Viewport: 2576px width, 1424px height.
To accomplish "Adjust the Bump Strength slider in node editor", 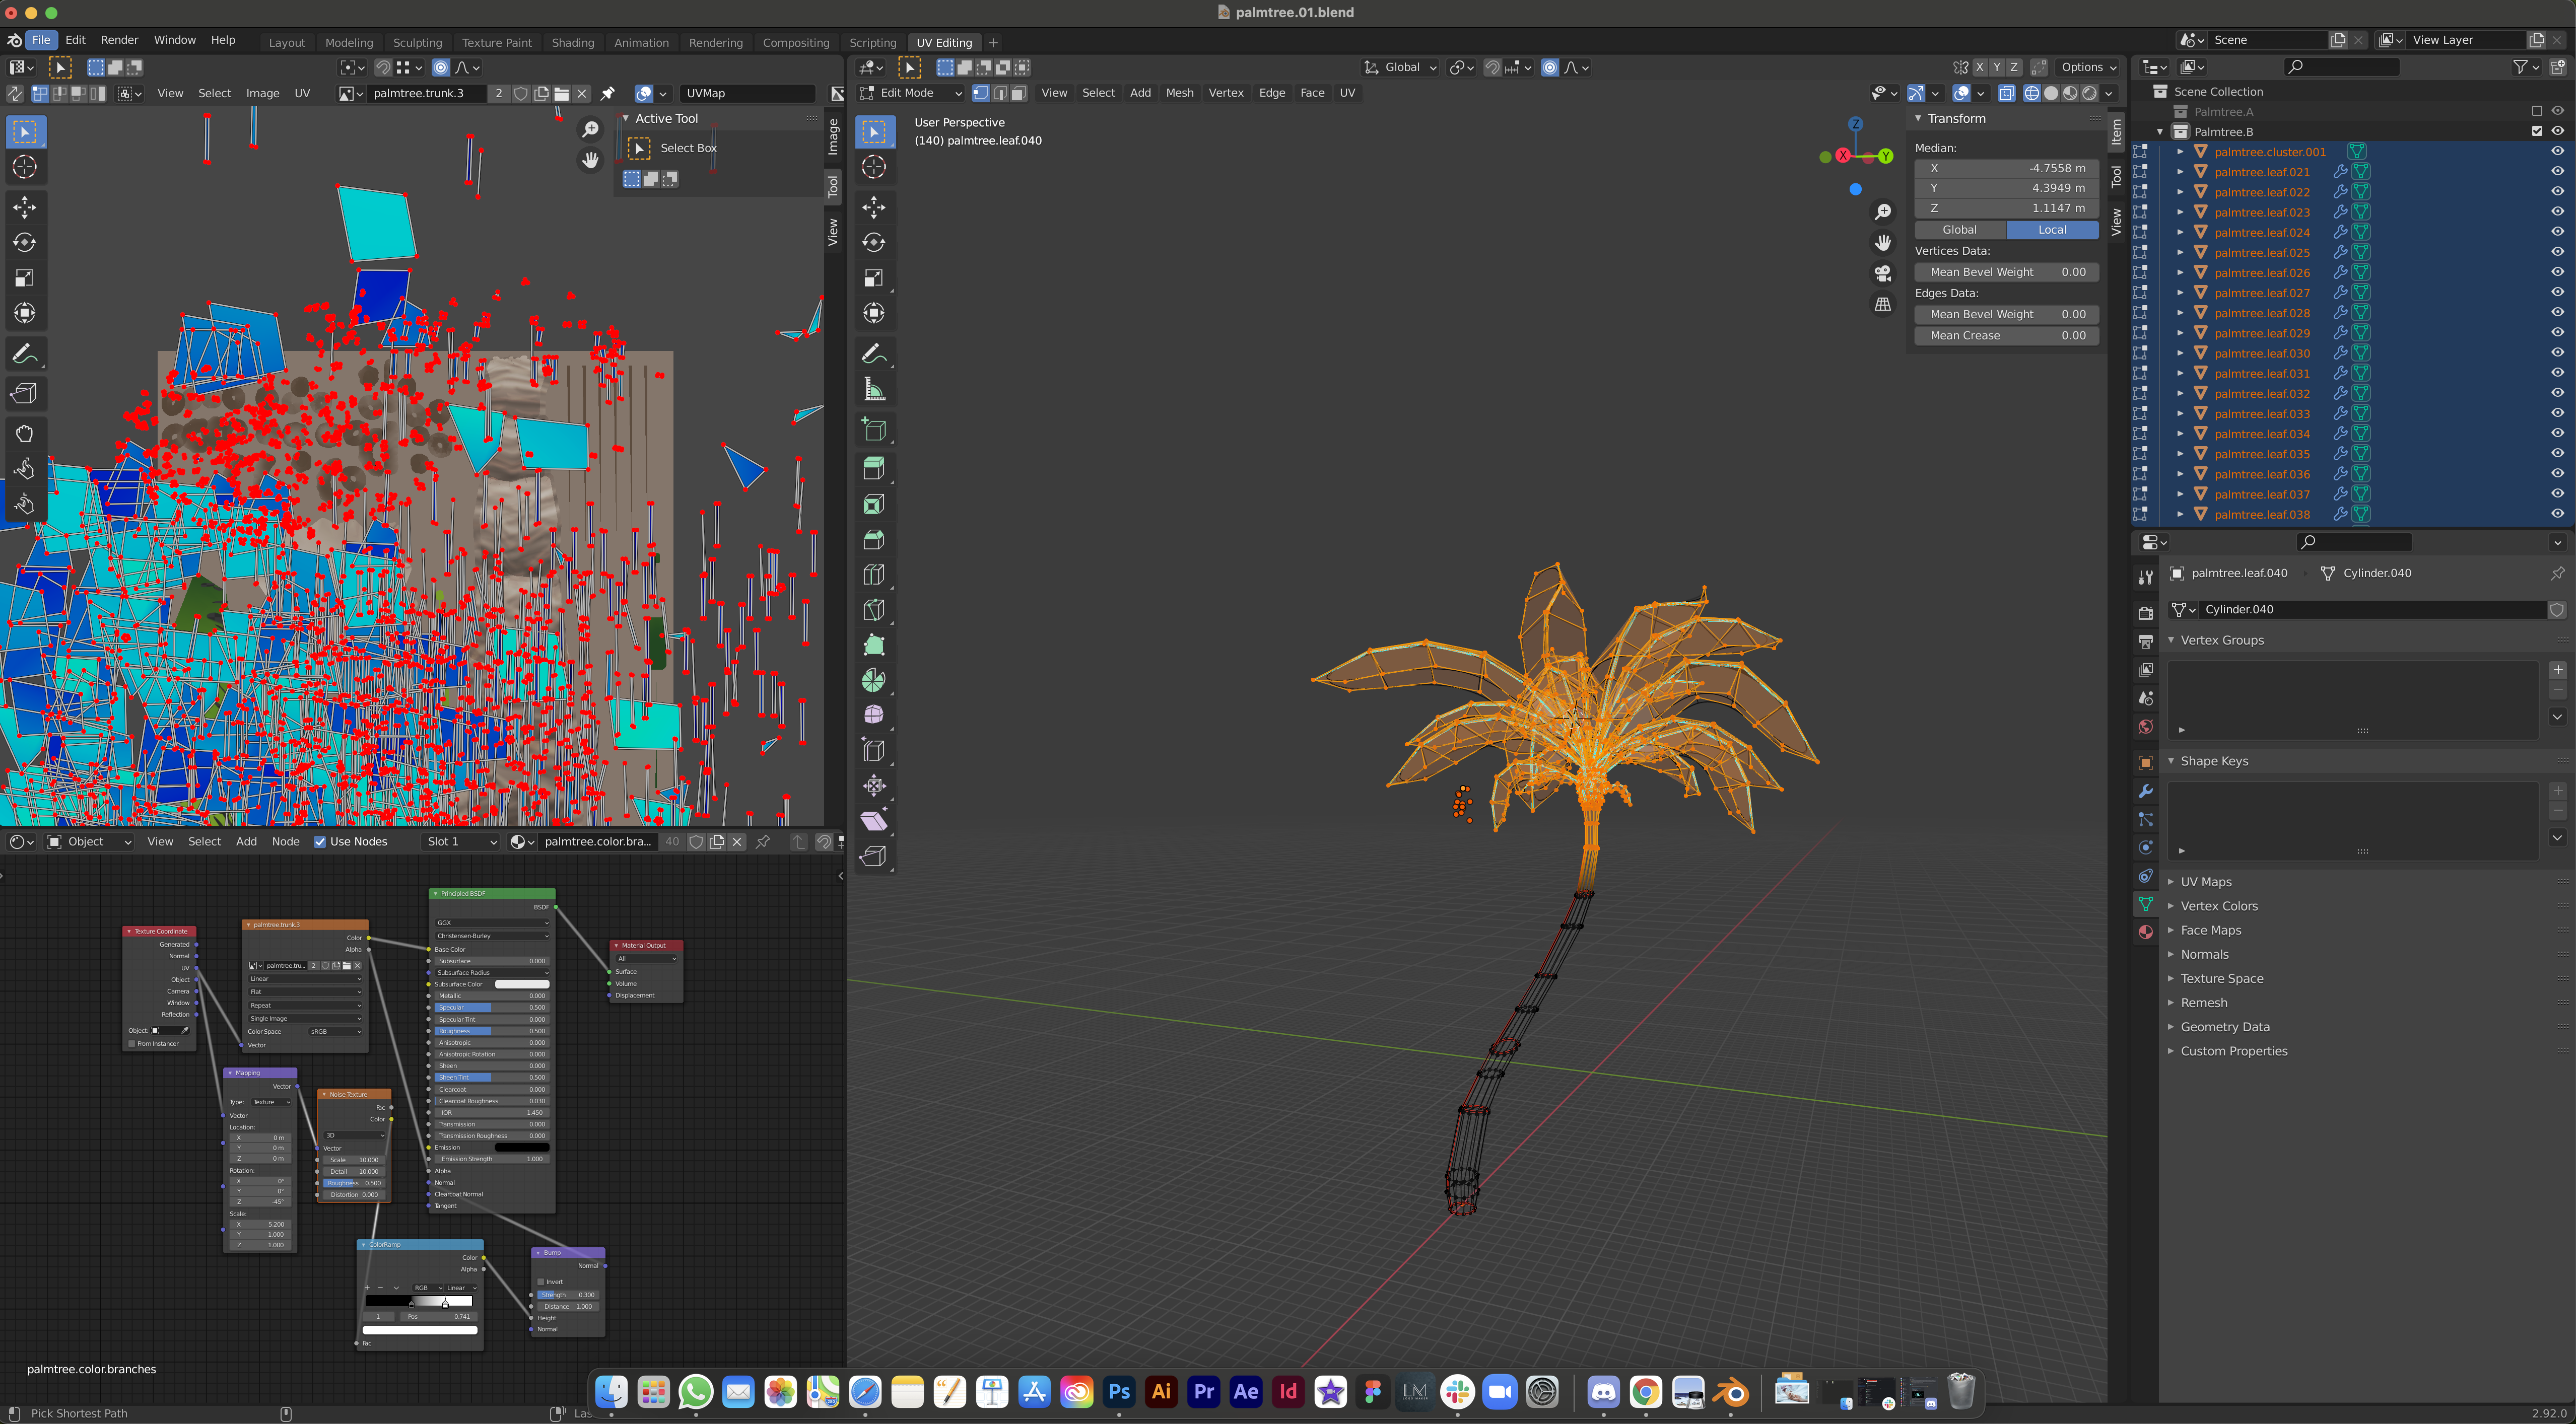I will pos(567,1294).
